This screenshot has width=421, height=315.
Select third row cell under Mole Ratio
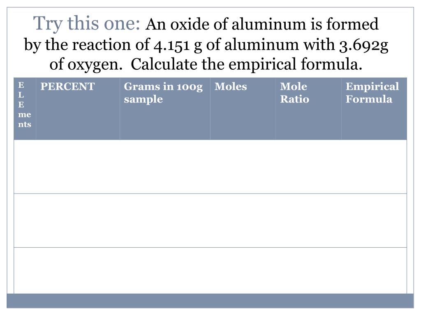tap(308, 271)
